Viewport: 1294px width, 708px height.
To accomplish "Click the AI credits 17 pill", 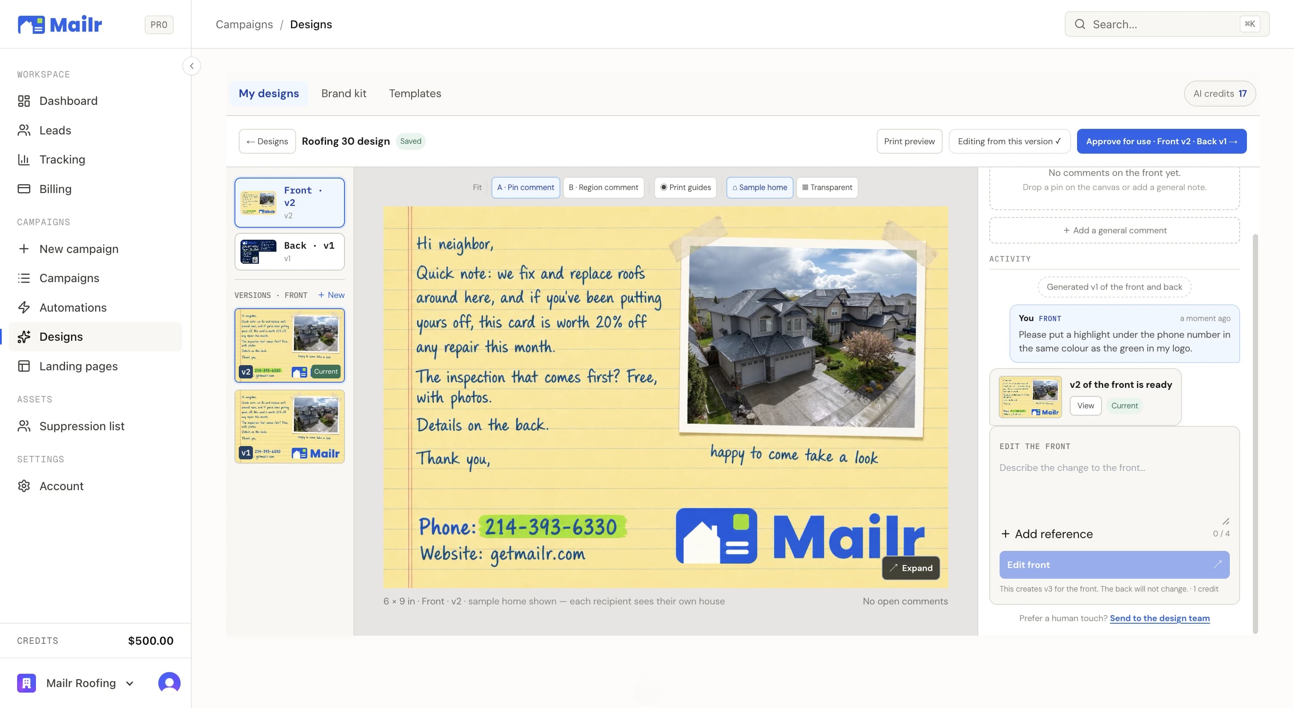I will point(1220,93).
